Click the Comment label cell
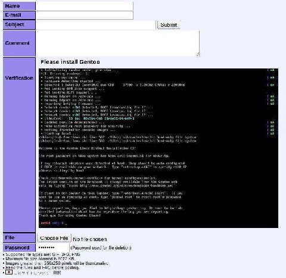This screenshot has height=278, width=286. [19, 43]
